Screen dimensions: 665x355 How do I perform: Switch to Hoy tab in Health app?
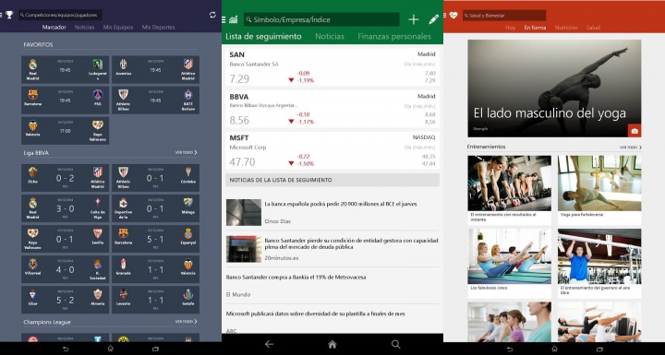click(510, 28)
